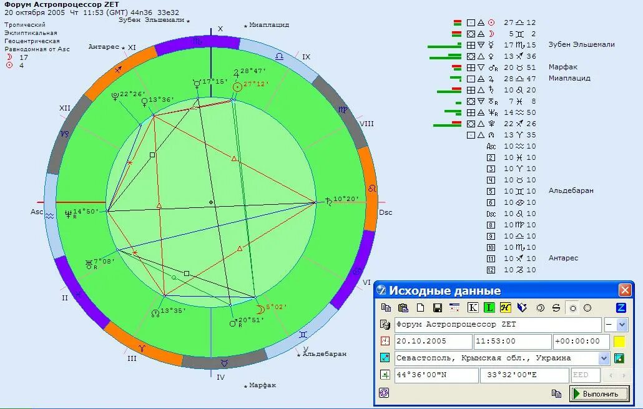Image resolution: width=643 pixels, height=409 pixels.
Task: Copy chart data using the toolbar copy icon
Action: [x=386, y=308]
